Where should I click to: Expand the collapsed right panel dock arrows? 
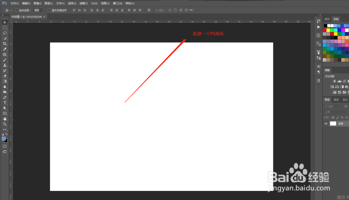(320, 15)
